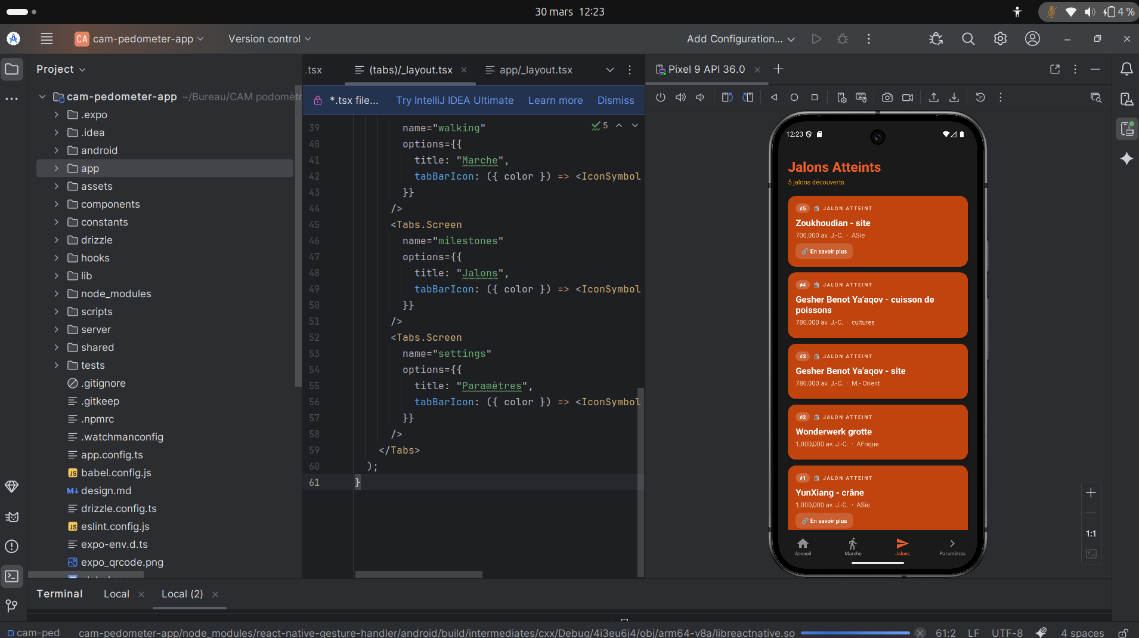The image size is (1139, 638).
Task: Click the editor horizontal scrollbar
Action: coord(419,574)
